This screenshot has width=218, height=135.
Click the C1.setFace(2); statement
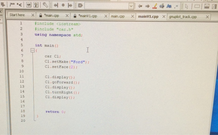click(x=61, y=67)
